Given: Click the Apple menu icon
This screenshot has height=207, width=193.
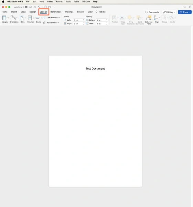Looking at the screenshot, I should point(3,2).
